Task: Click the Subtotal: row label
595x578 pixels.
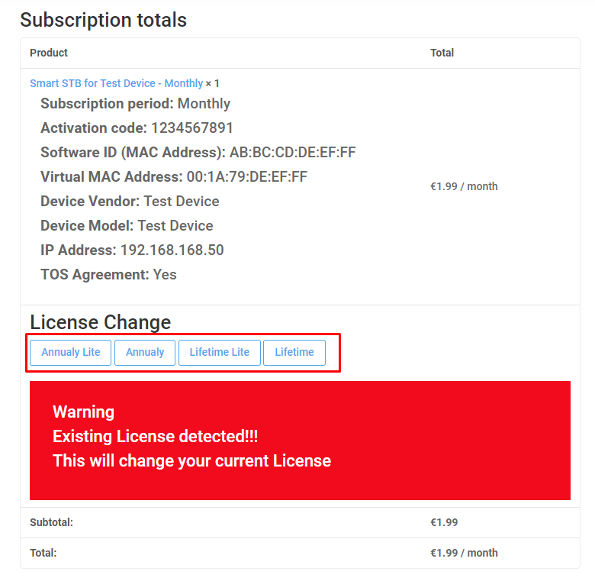Action: tap(51, 522)
